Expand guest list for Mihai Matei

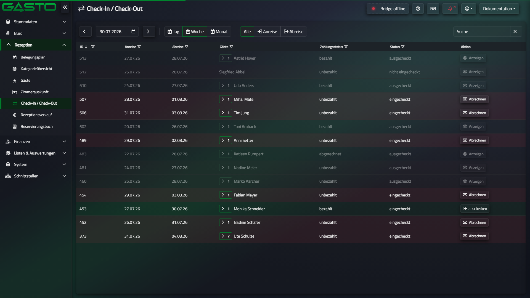226,99
